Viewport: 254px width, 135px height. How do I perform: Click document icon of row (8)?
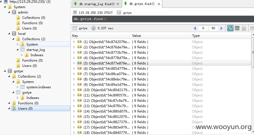[79, 79]
